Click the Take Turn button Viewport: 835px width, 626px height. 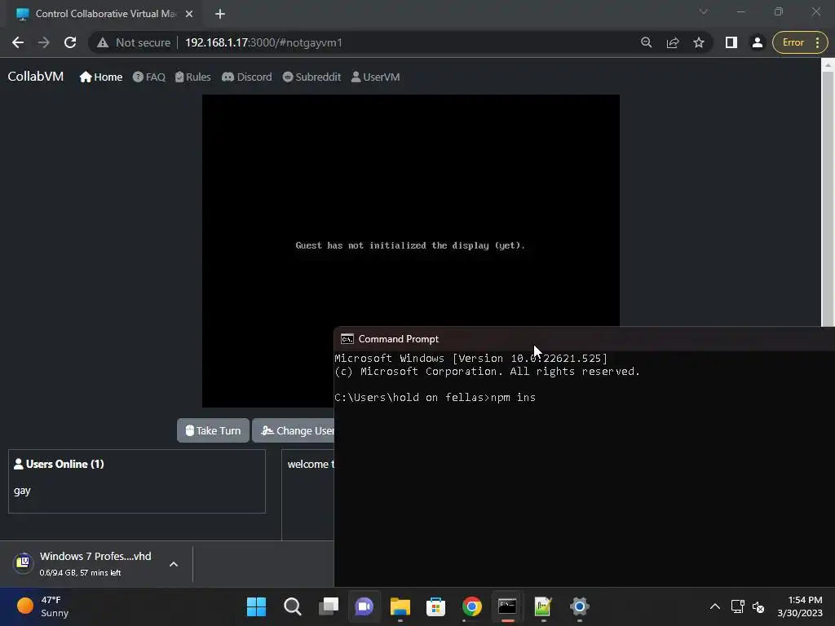point(213,430)
